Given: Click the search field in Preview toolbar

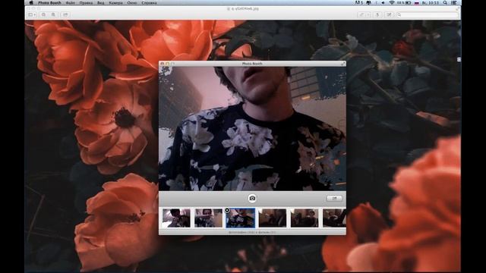Looking at the screenshot, I should tap(427, 14).
